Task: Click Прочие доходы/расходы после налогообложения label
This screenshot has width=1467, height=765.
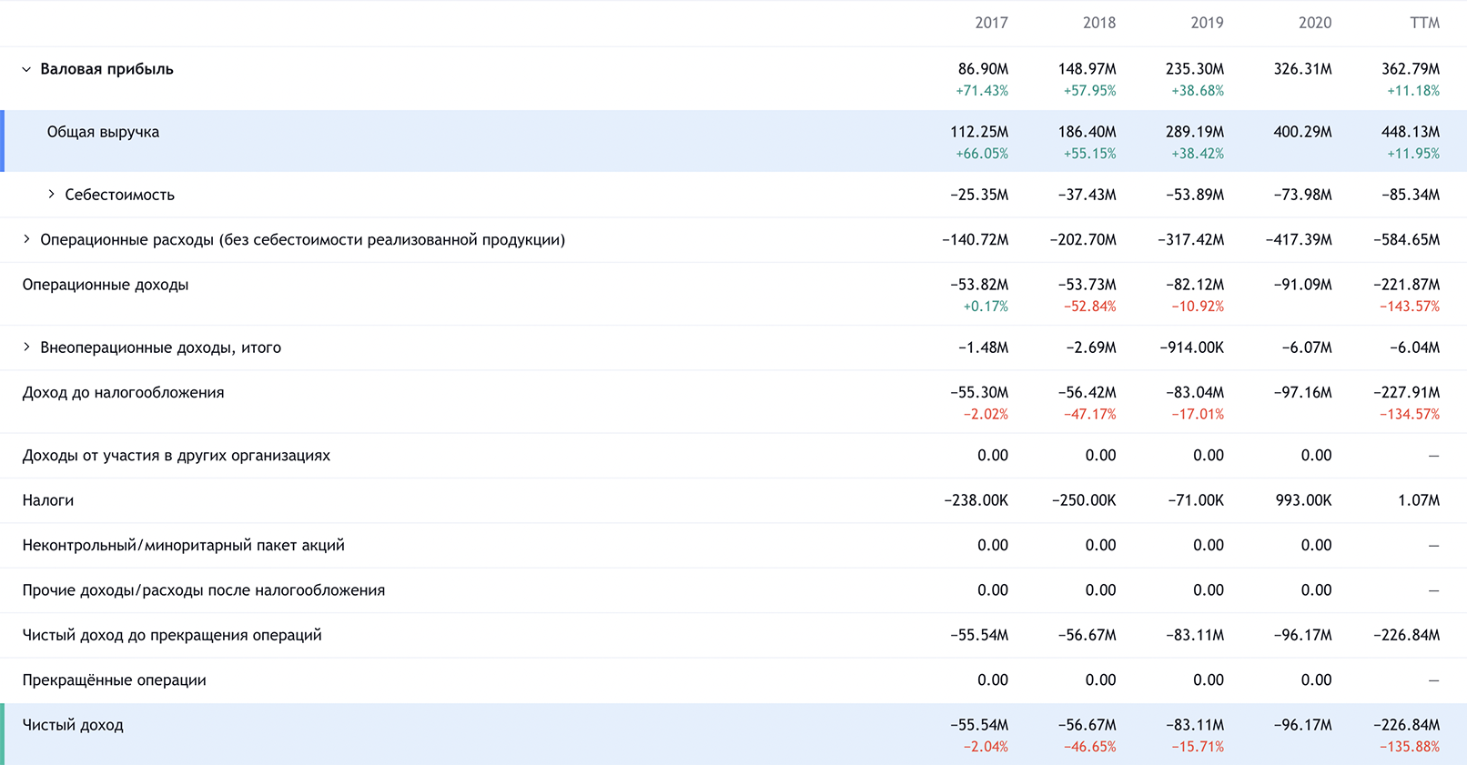Action: pyautogui.click(x=204, y=590)
